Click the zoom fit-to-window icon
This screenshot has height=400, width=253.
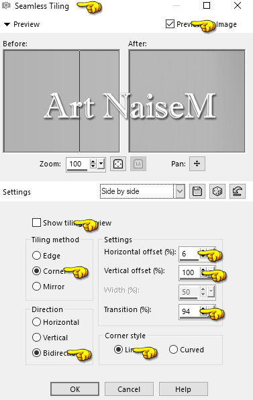pos(118,164)
